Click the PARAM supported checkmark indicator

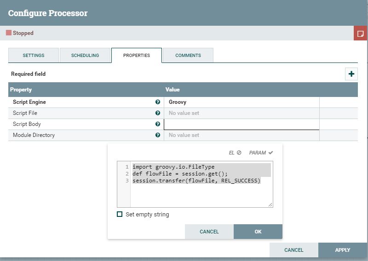(x=270, y=153)
